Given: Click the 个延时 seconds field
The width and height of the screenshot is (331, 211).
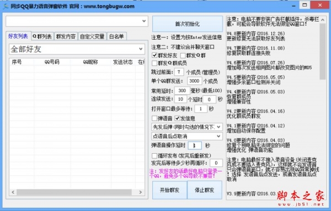Looking at the screenshot, I should click(209, 99).
